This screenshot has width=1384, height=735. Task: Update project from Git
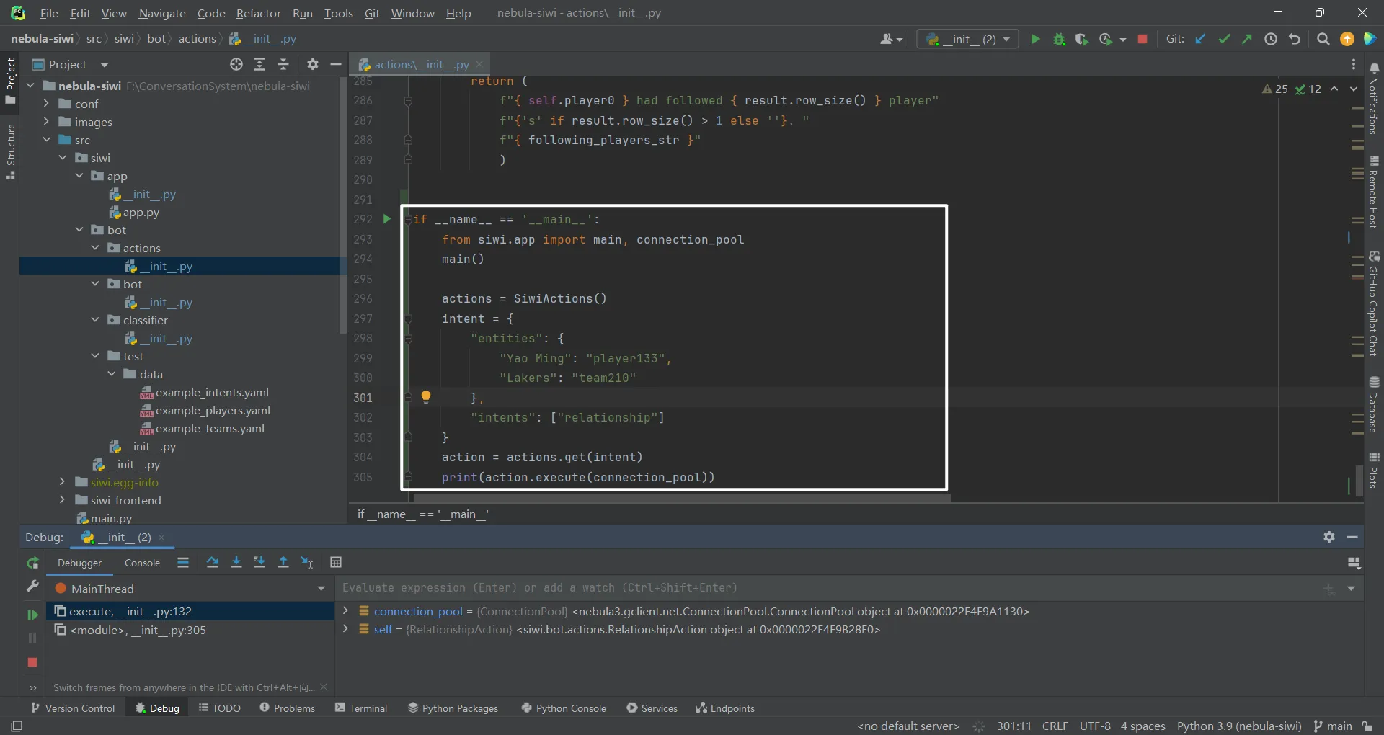pyautogui.click(x=1200, y=39)
